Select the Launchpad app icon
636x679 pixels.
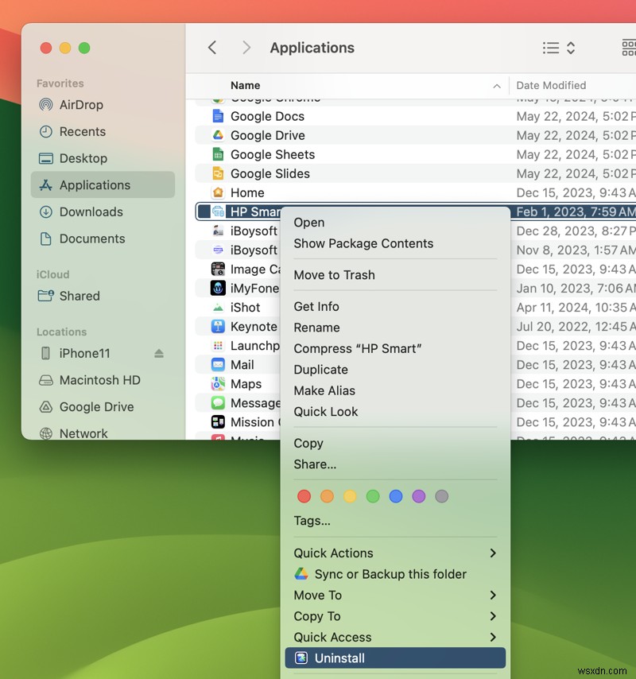pos(218,346)
